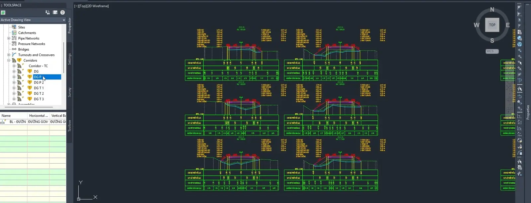Click the Horizontal column header in list
The width and height of the screenshot is (531, 203).
tap(38, 116)
